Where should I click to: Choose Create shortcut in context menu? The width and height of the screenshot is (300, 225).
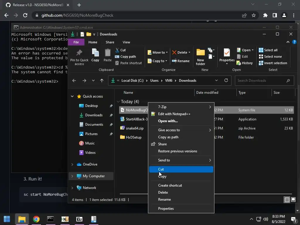click(x=181, y=185)
